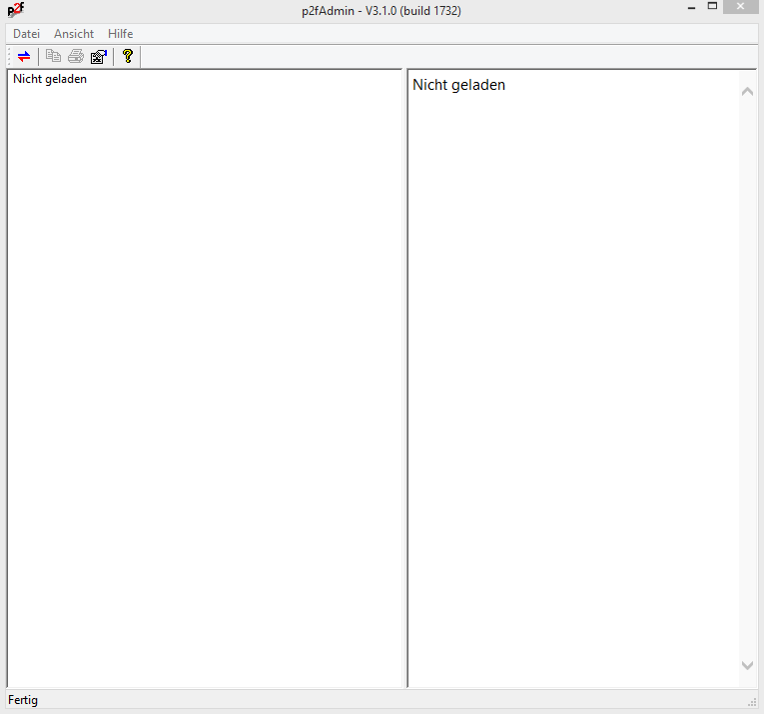Select 'Nicht geladen' text in left pane
Viewport: 764px width, 714px height.
pos(50,79)
